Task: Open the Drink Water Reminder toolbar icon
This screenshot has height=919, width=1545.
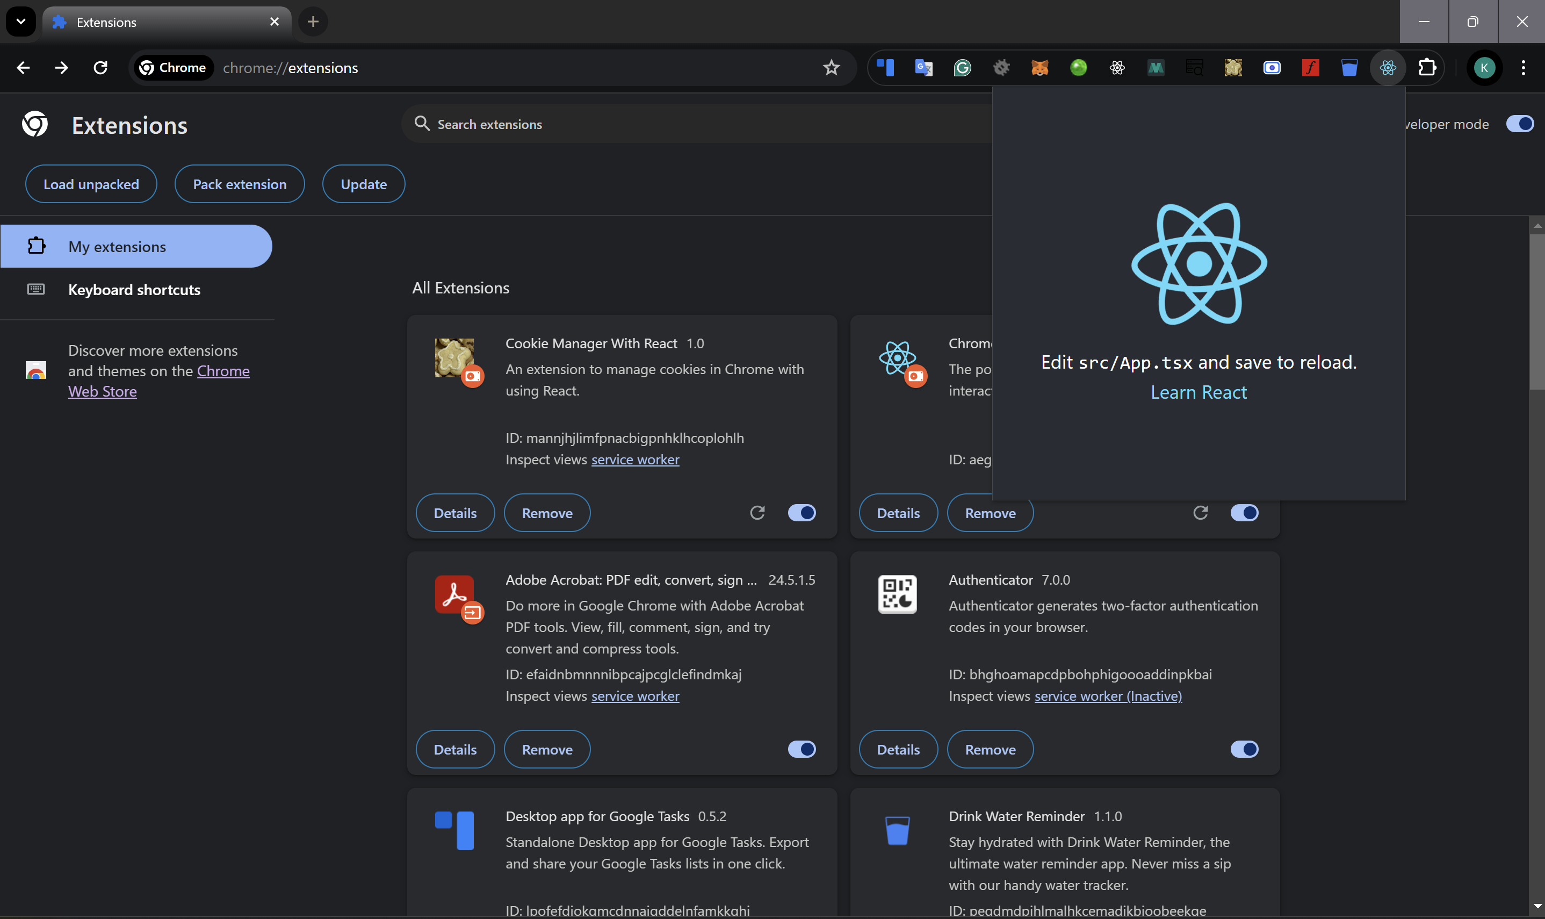Action: pos(1349,68)
